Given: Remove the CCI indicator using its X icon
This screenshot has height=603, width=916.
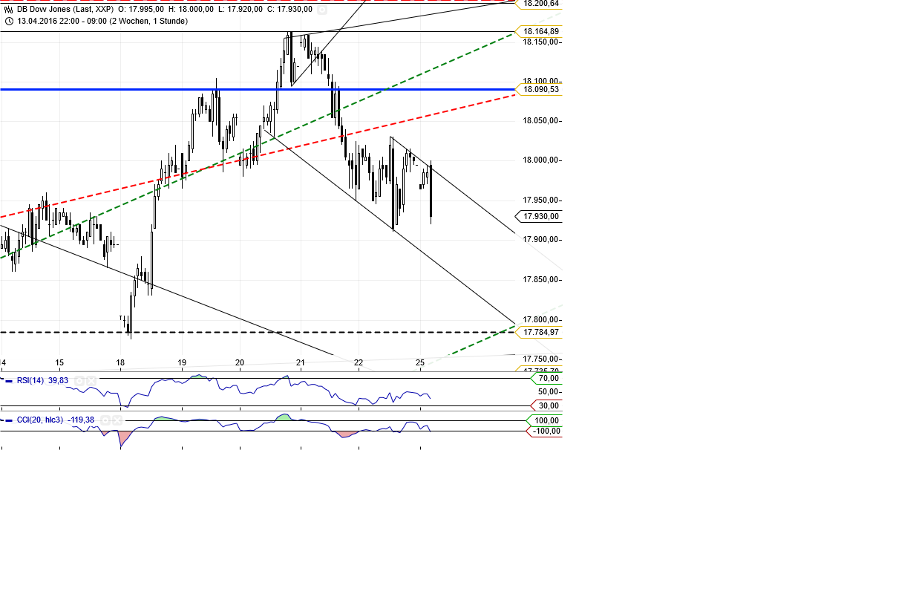Looking at the screenshot, I should (117, 420).
